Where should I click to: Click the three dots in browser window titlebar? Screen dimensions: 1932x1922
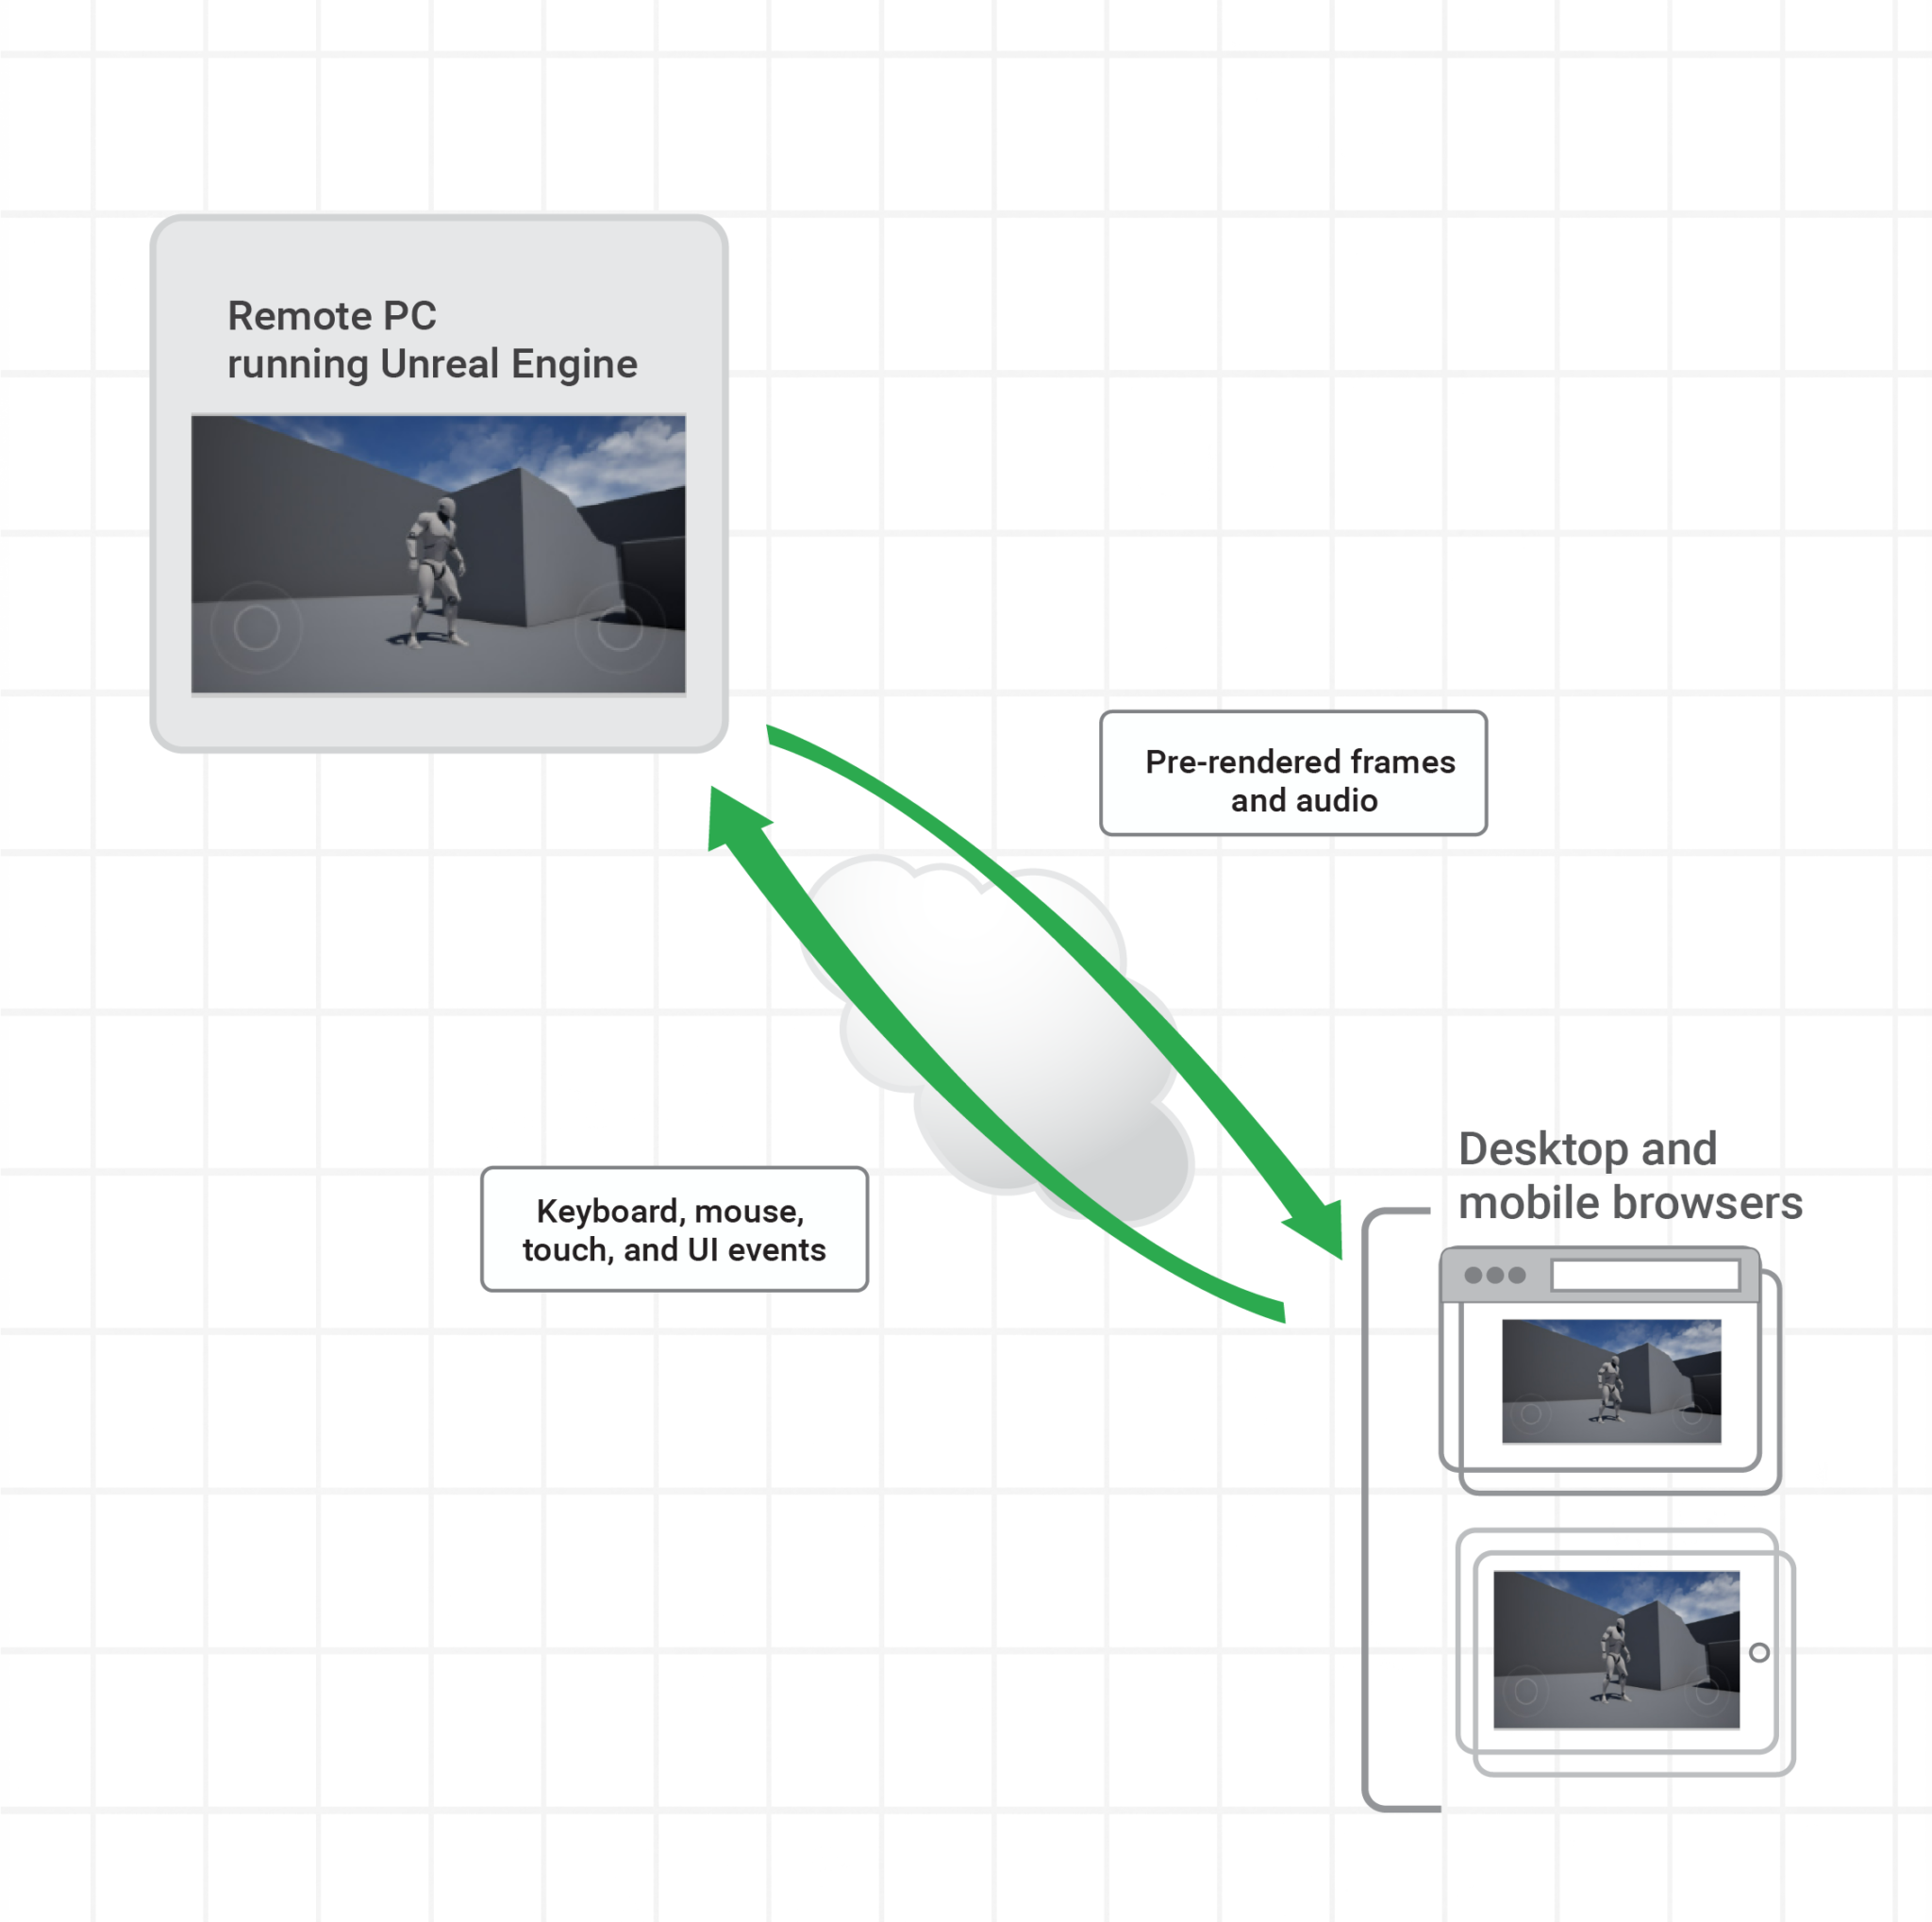click(1494, 1275)
